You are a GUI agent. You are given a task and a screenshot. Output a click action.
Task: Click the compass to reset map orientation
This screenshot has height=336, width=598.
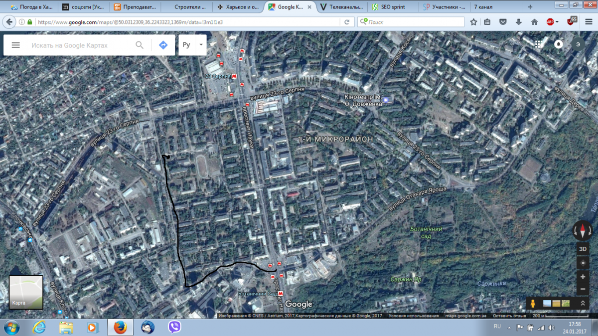[x=583, y=230]
